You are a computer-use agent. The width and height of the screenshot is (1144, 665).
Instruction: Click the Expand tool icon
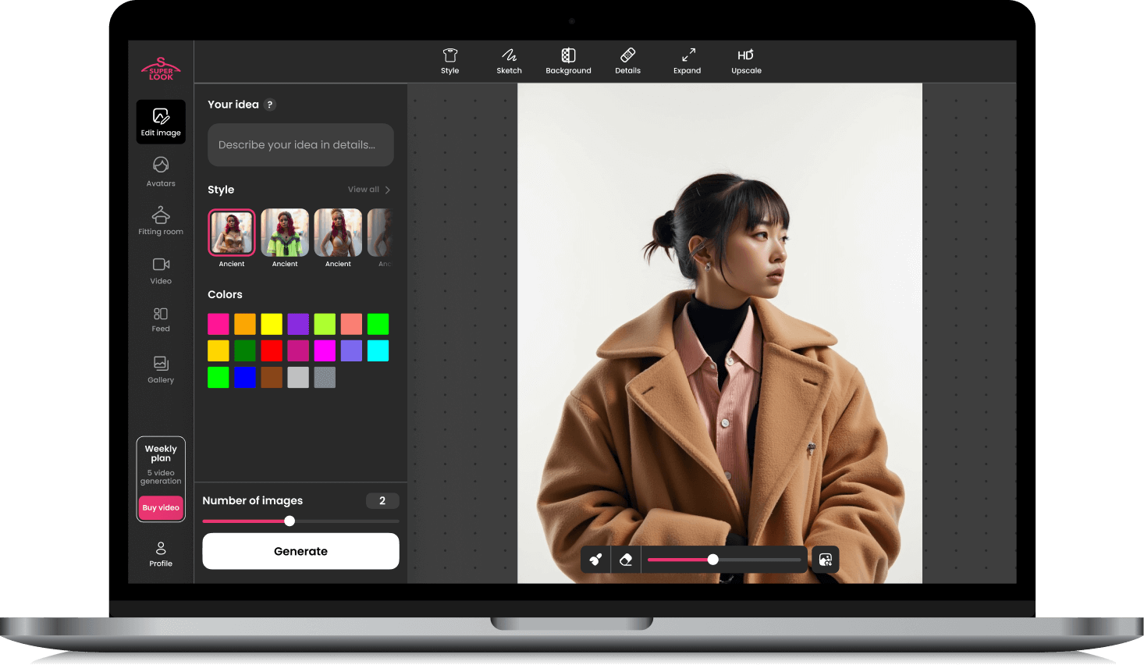pyautogui.click(x=687, y=61)
